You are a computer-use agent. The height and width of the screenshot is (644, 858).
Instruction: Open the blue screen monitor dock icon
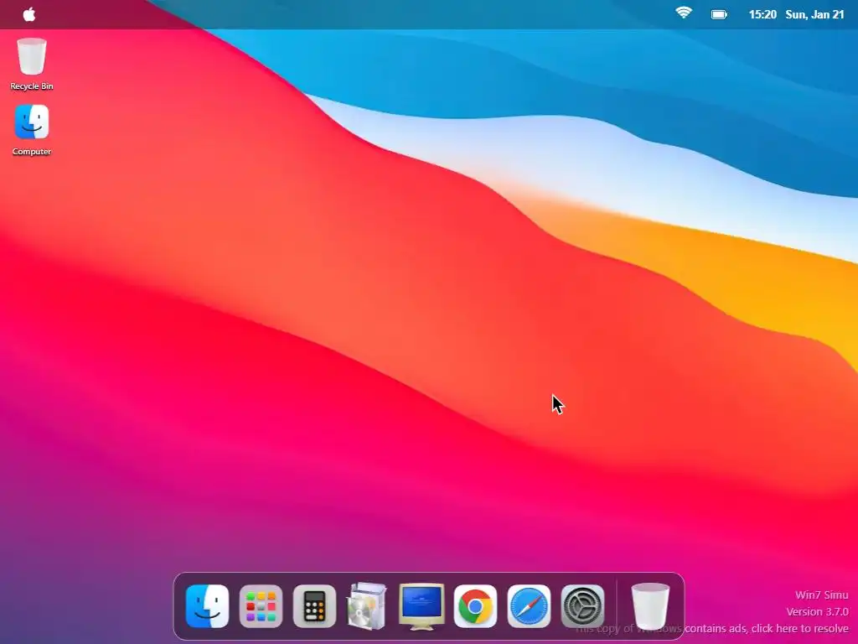tap(421, 606)
